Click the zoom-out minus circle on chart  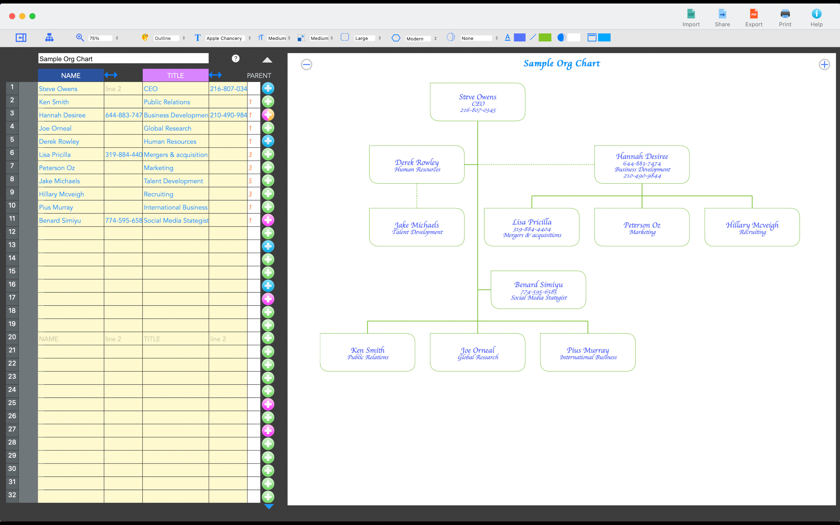pyautogui.click(x=307, y=64)
